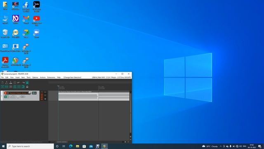Arm track 1 using red record button

point(5,93)
